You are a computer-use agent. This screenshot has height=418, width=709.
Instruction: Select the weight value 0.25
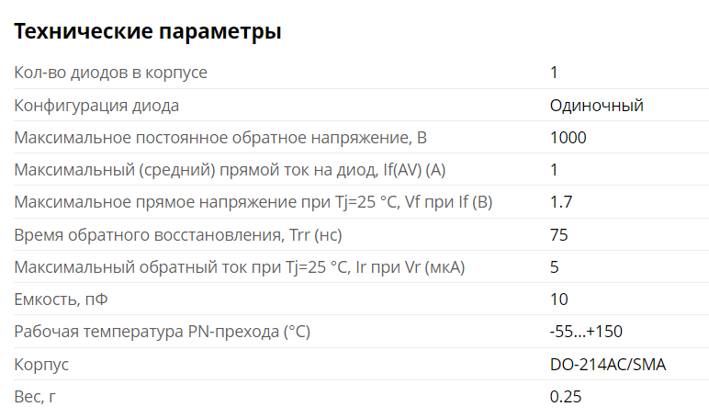click(565, 397)
